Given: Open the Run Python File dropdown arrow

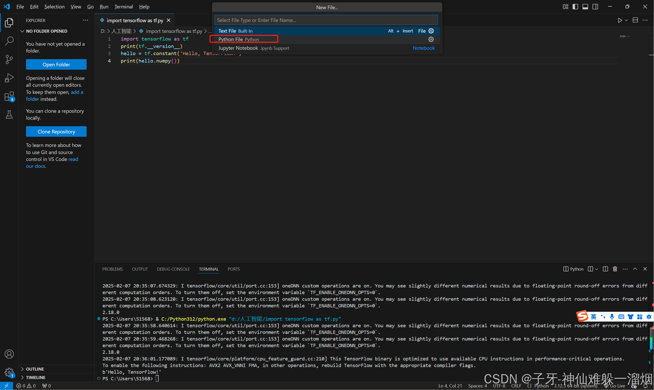Looking at the screenshot, I should (x=626, y=20).
